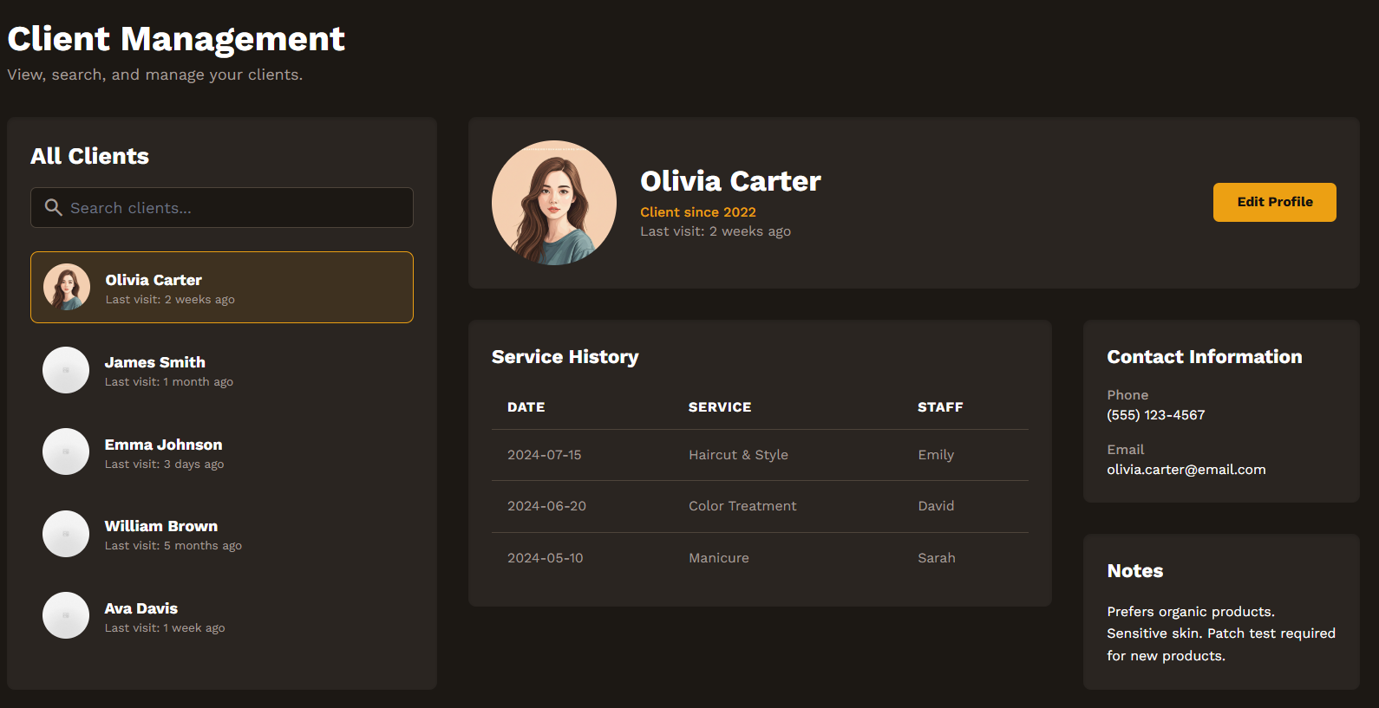Select the Color Treatment service row
This screenshot has height=708, width=1379.
tap(759, 506)
